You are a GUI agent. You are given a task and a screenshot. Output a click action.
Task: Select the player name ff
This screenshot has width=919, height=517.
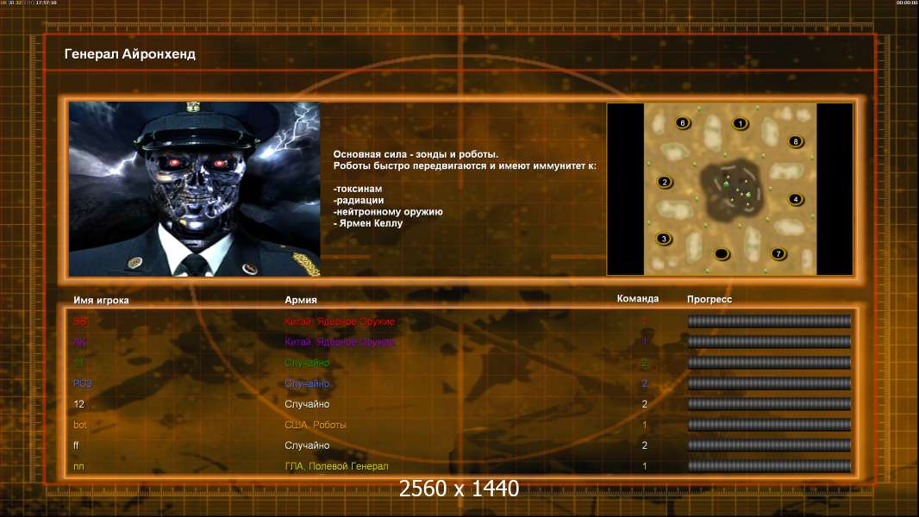(x=76, y=445)
